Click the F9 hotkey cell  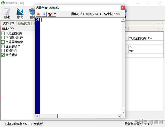tap(146, 47)
